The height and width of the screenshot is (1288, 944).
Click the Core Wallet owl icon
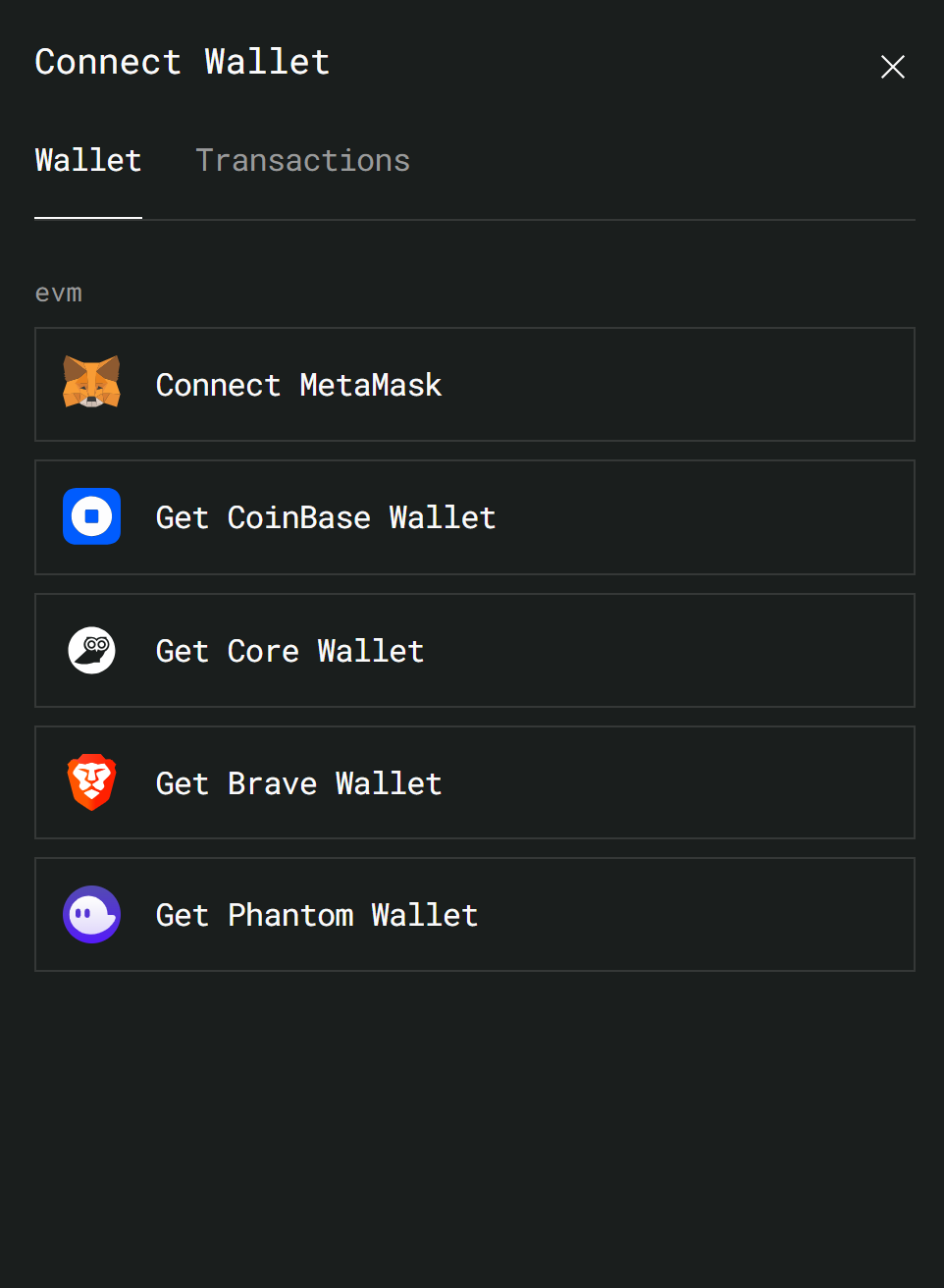(x=91, y=650)
